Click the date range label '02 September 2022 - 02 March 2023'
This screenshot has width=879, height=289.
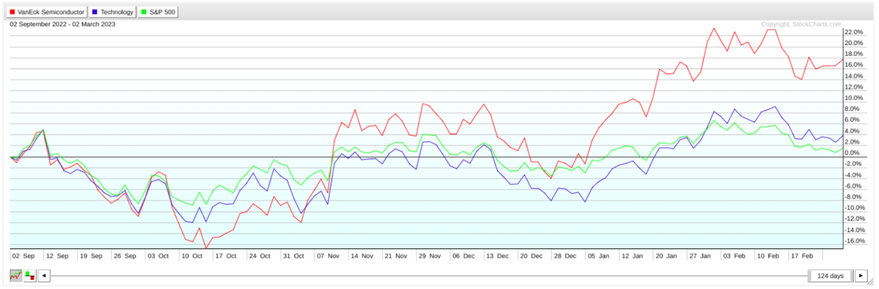point(63,25)
